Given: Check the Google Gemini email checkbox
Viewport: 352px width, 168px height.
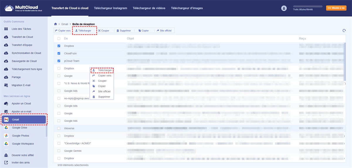Looking at the screenshot, I should (59, 151).
